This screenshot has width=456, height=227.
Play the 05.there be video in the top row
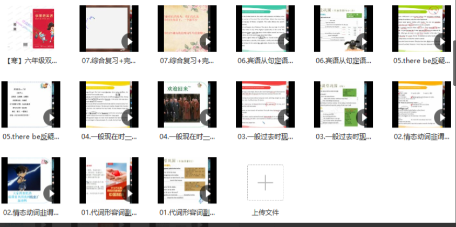(x=441, y=42)
